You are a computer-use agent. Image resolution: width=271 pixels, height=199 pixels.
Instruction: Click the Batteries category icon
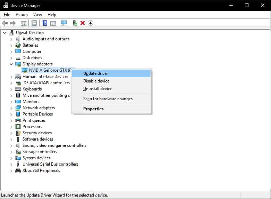pos(18,45)
